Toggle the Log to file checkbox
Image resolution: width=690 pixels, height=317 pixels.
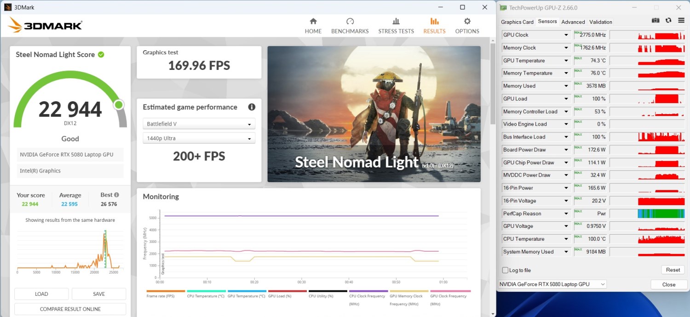click(505, 271)
